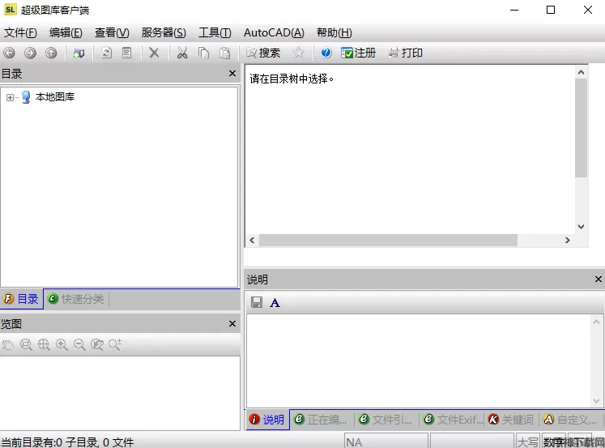Click the Cut scissors icon
Viewport: 605px width, 448px height.
pyautogui.click(x=182, y=53)
